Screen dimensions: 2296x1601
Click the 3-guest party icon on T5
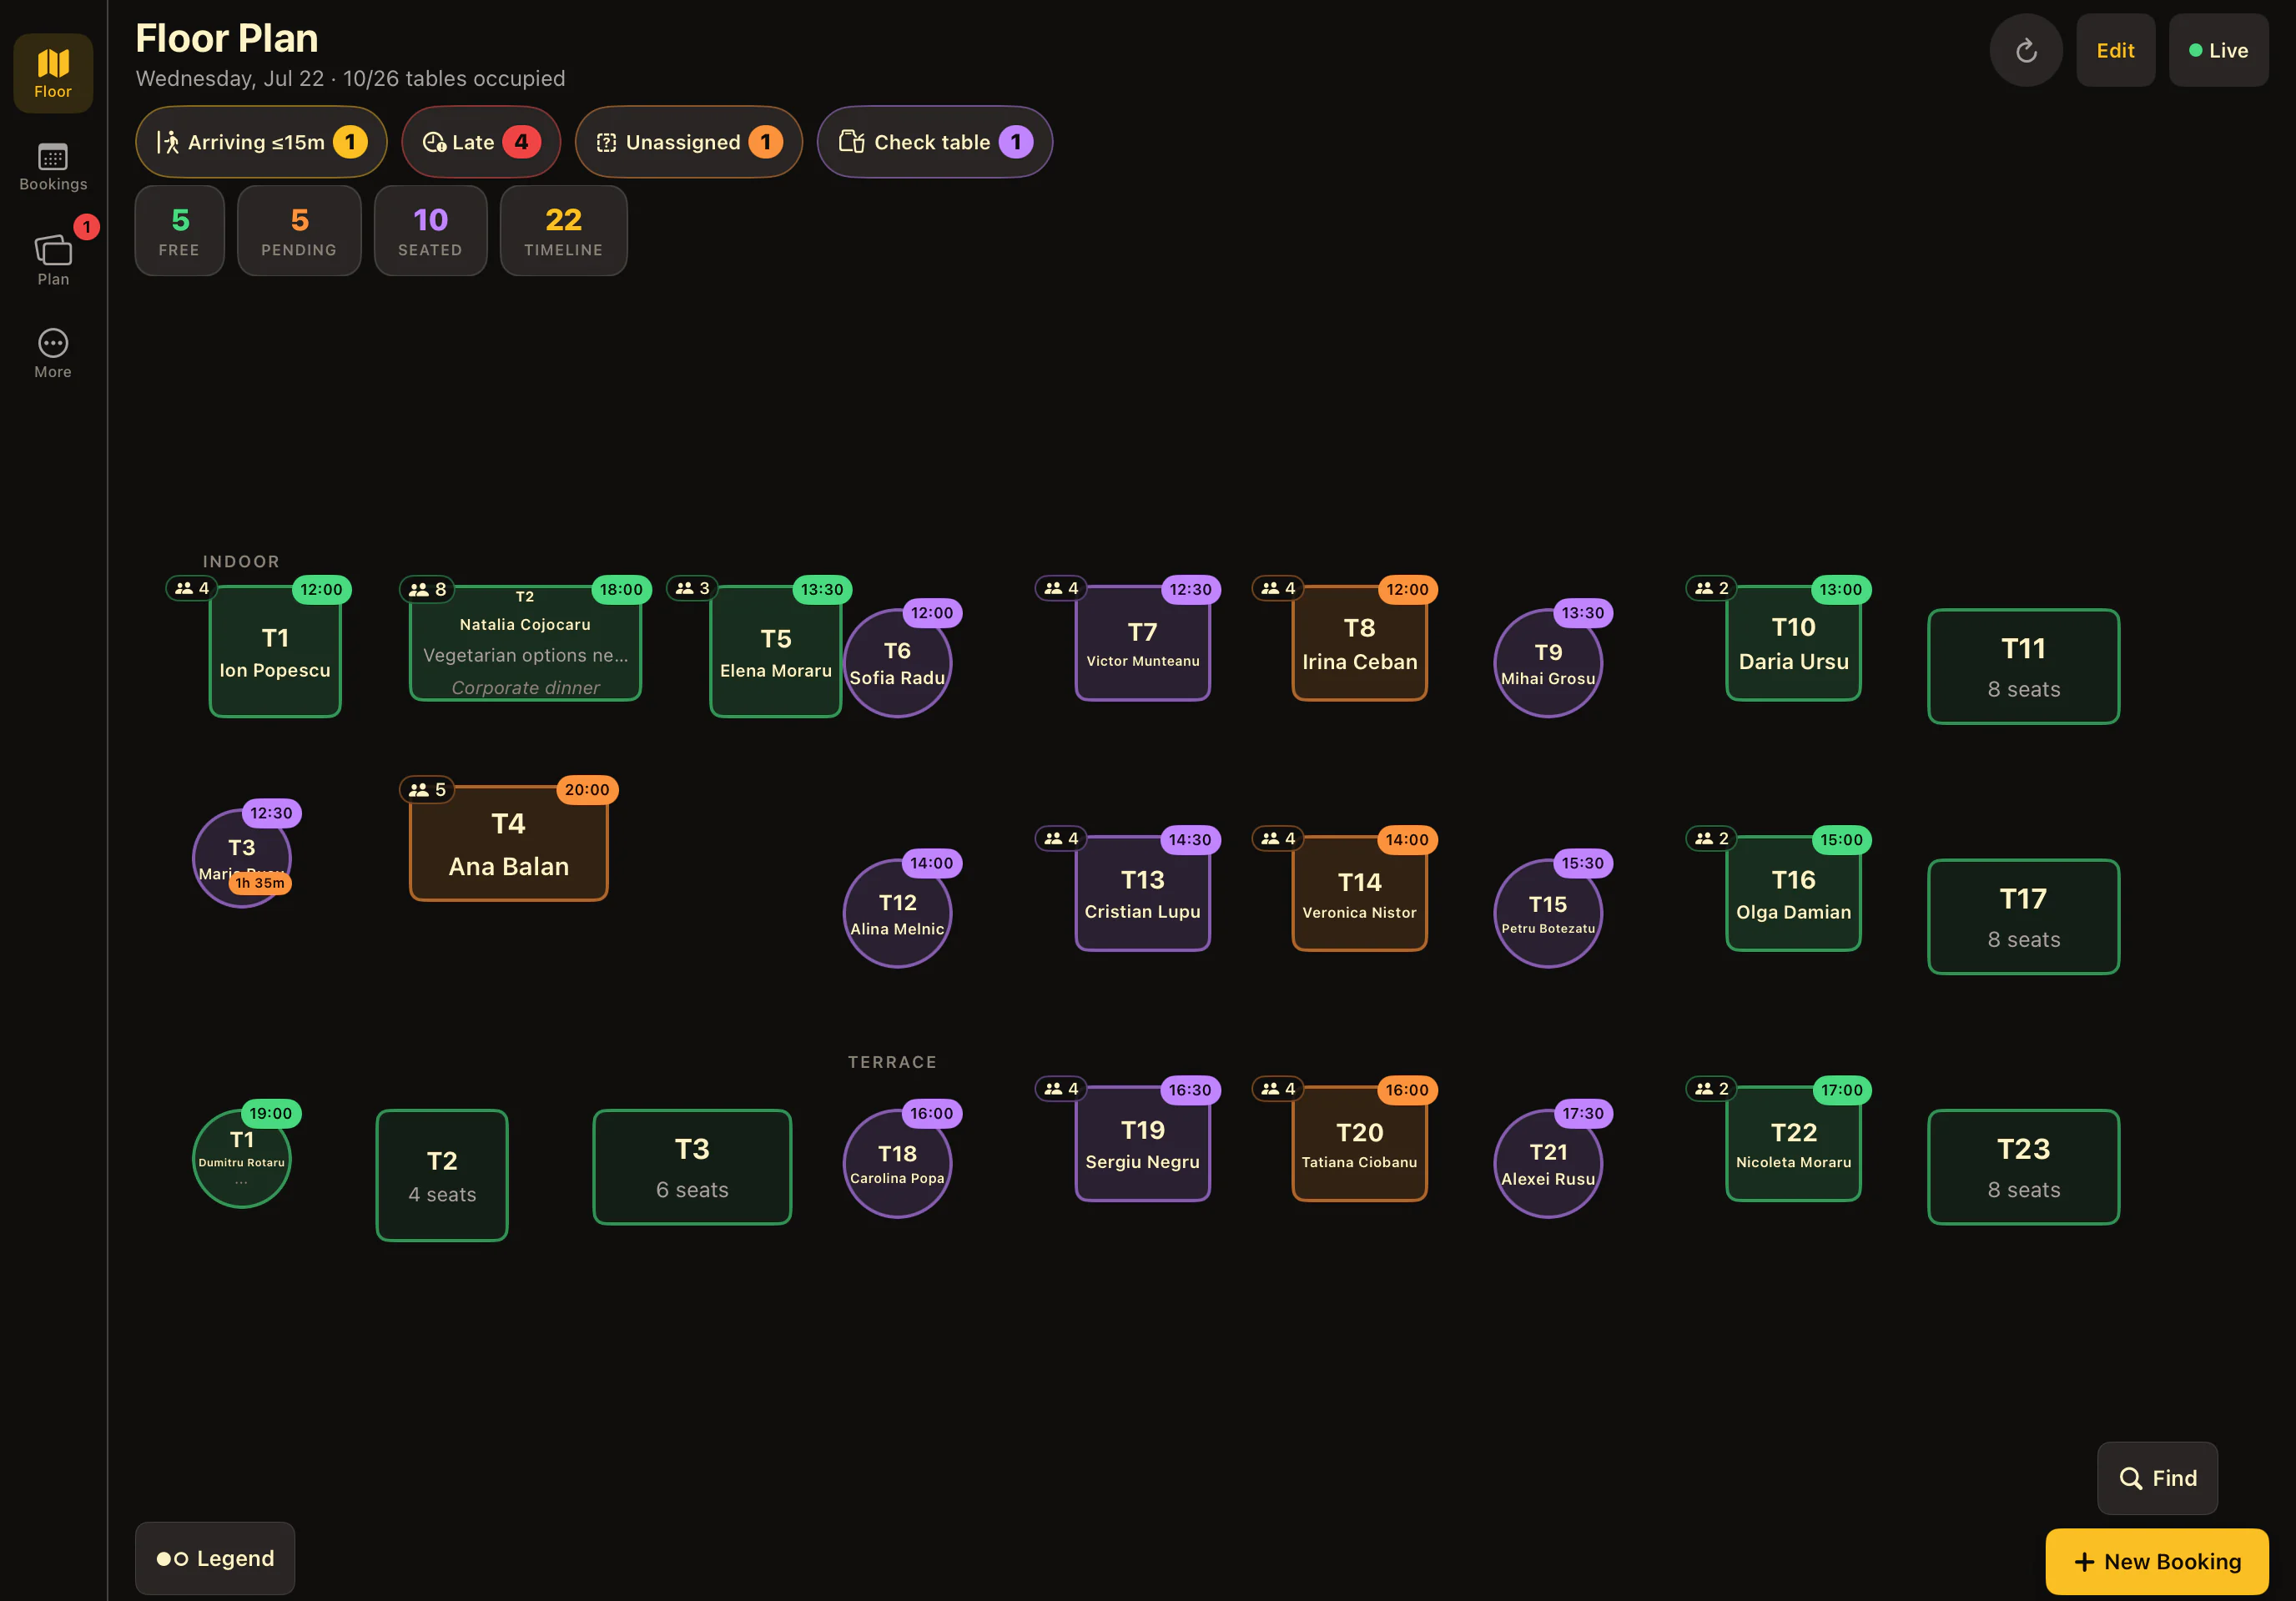point(692,588)
